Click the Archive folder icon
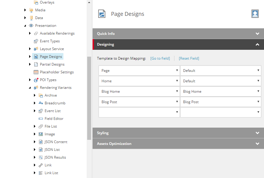Viewport: 264px width, 178px height. point(40,95)
